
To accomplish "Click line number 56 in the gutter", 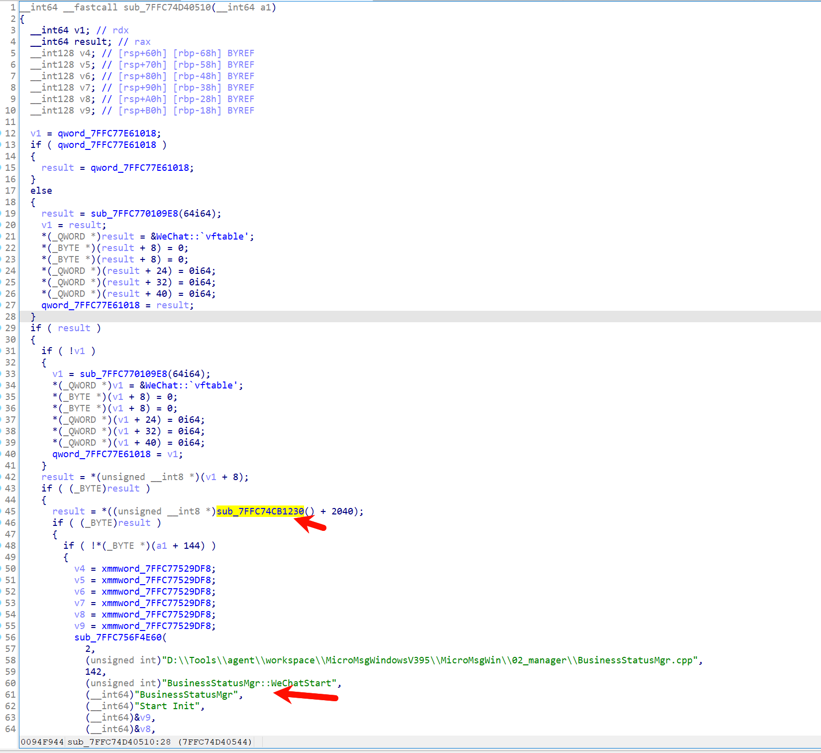I will (x=10, y=637).
